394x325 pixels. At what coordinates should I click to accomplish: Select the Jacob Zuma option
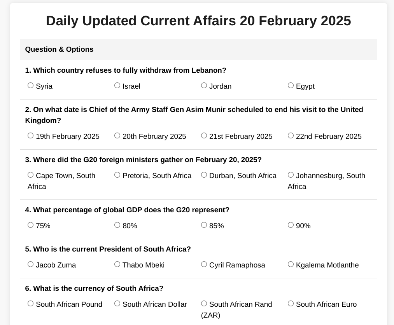[31, 264]
